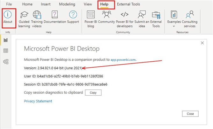This screenshot has width=213, height=129.
Task: Switch to the Home tab
Action: click(x=27, y=4)
